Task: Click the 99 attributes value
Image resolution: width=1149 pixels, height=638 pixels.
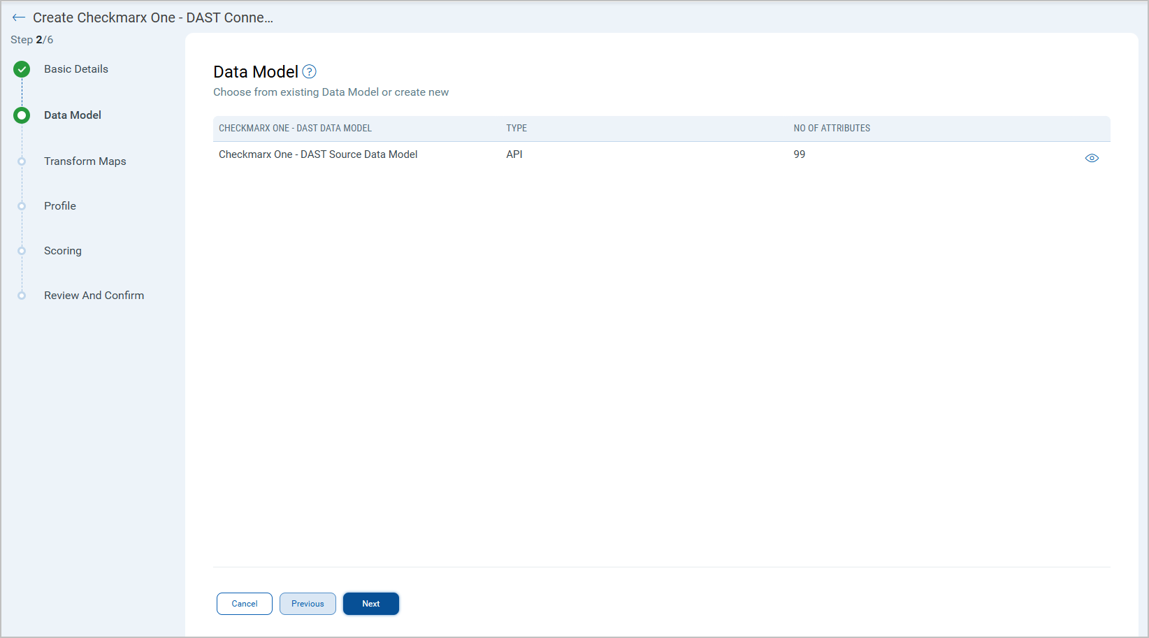Action: tap(800, 154)
